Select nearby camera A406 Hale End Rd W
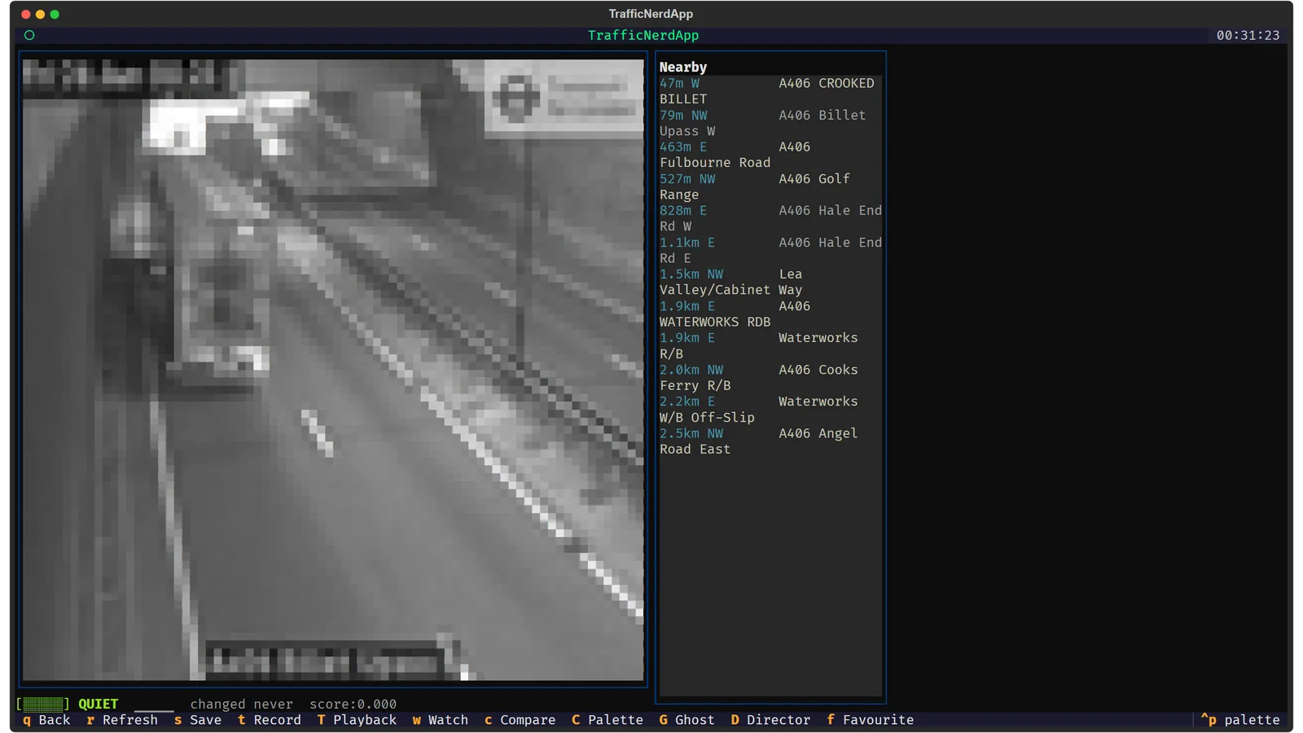The width and height of the screenshot is (1303, 733). (x=770, y=218)
